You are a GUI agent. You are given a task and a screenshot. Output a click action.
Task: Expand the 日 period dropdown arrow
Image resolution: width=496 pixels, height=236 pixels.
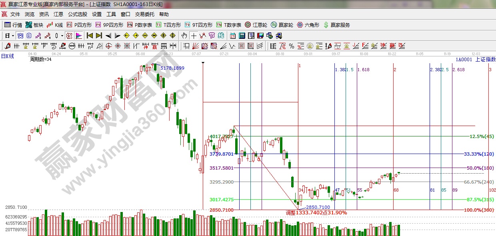[x=13, y=36]
